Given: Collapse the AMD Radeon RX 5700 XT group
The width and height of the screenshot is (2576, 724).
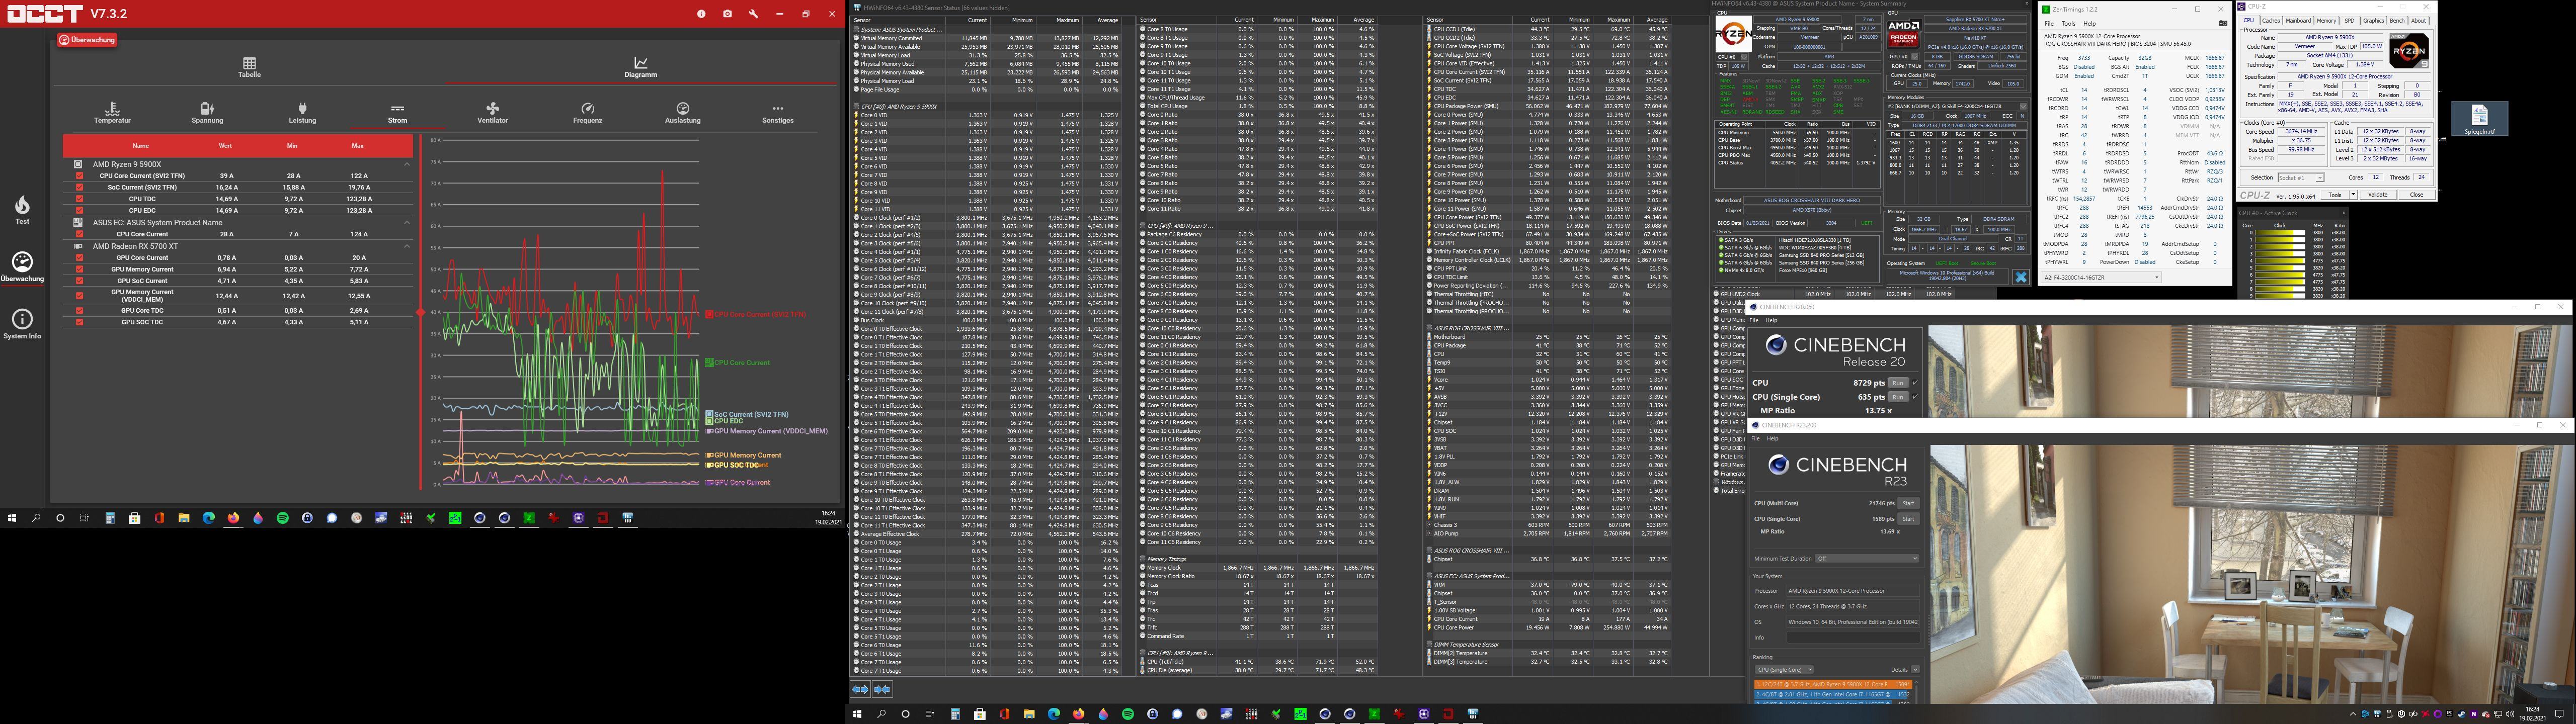Looking at the screenshot, I should pos(407,246).
